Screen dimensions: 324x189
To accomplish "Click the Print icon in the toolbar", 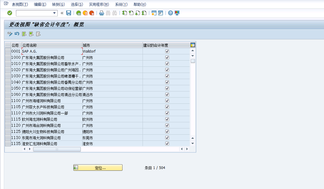I will coord(101,13).
